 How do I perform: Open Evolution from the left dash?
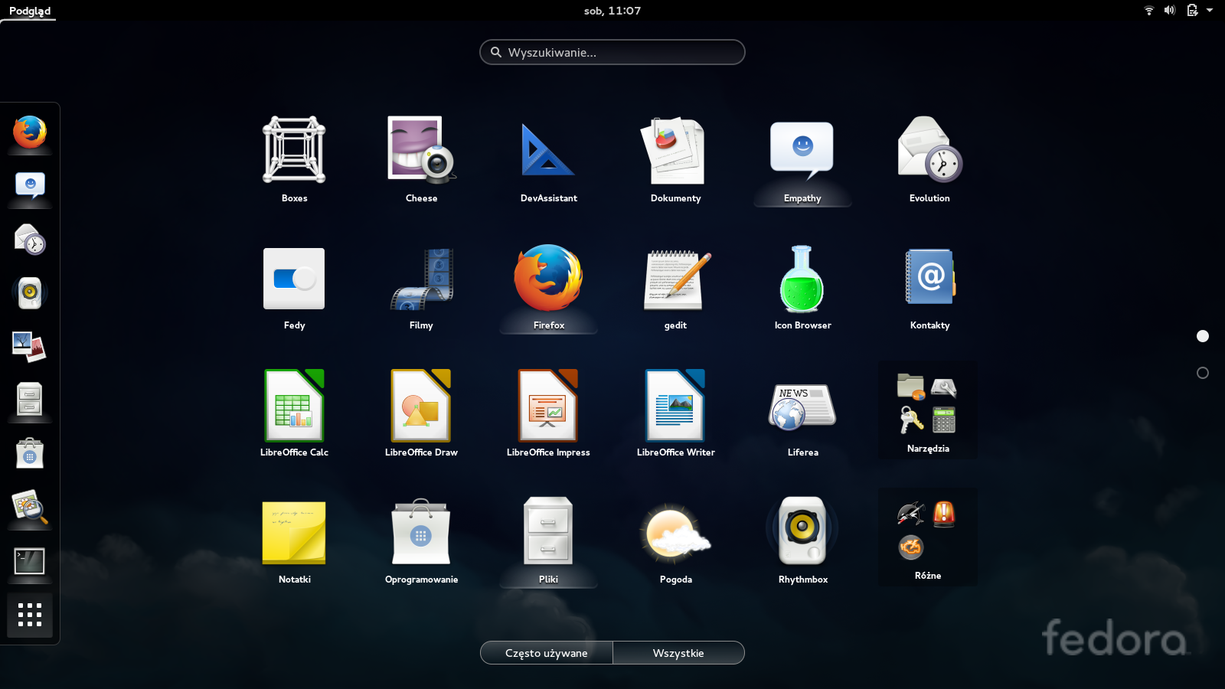click(x=30, y=239)
